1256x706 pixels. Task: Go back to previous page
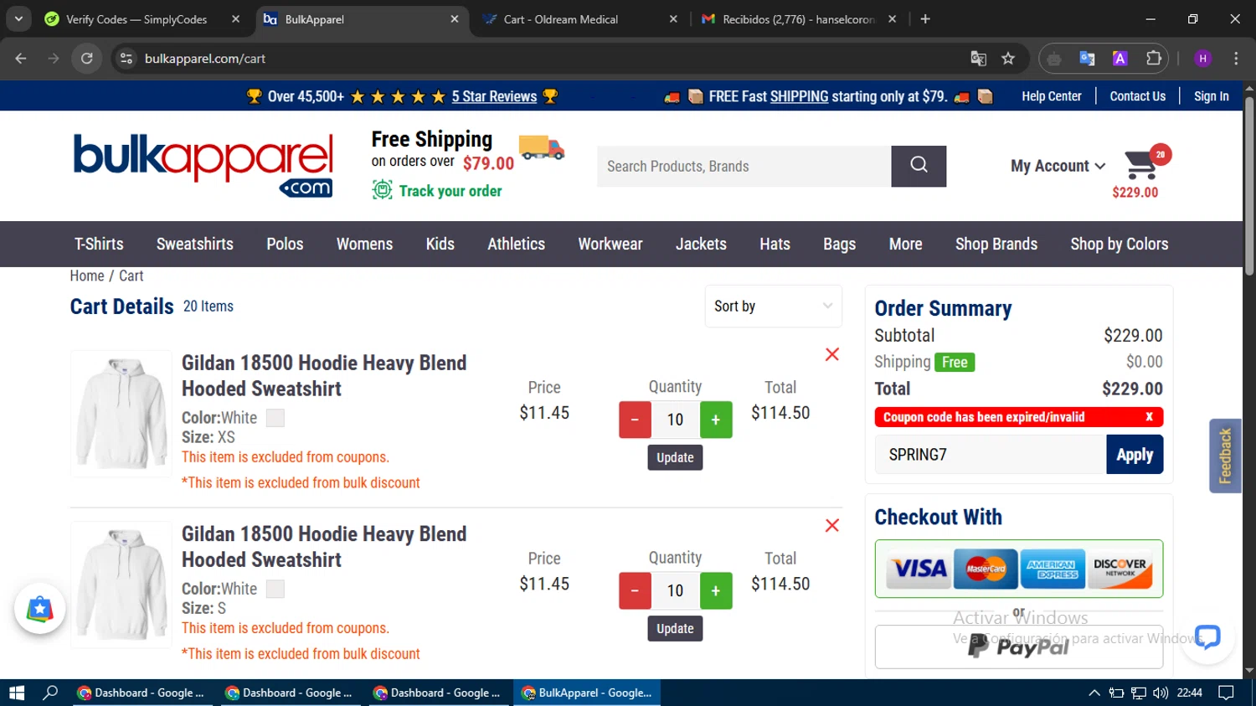click(x=21, y=58)
